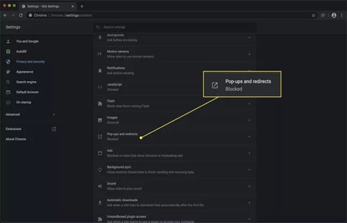Click the Appearance palette icon
Image resolution: width=347 pixels, height=223 pixels.
point(8,72)
